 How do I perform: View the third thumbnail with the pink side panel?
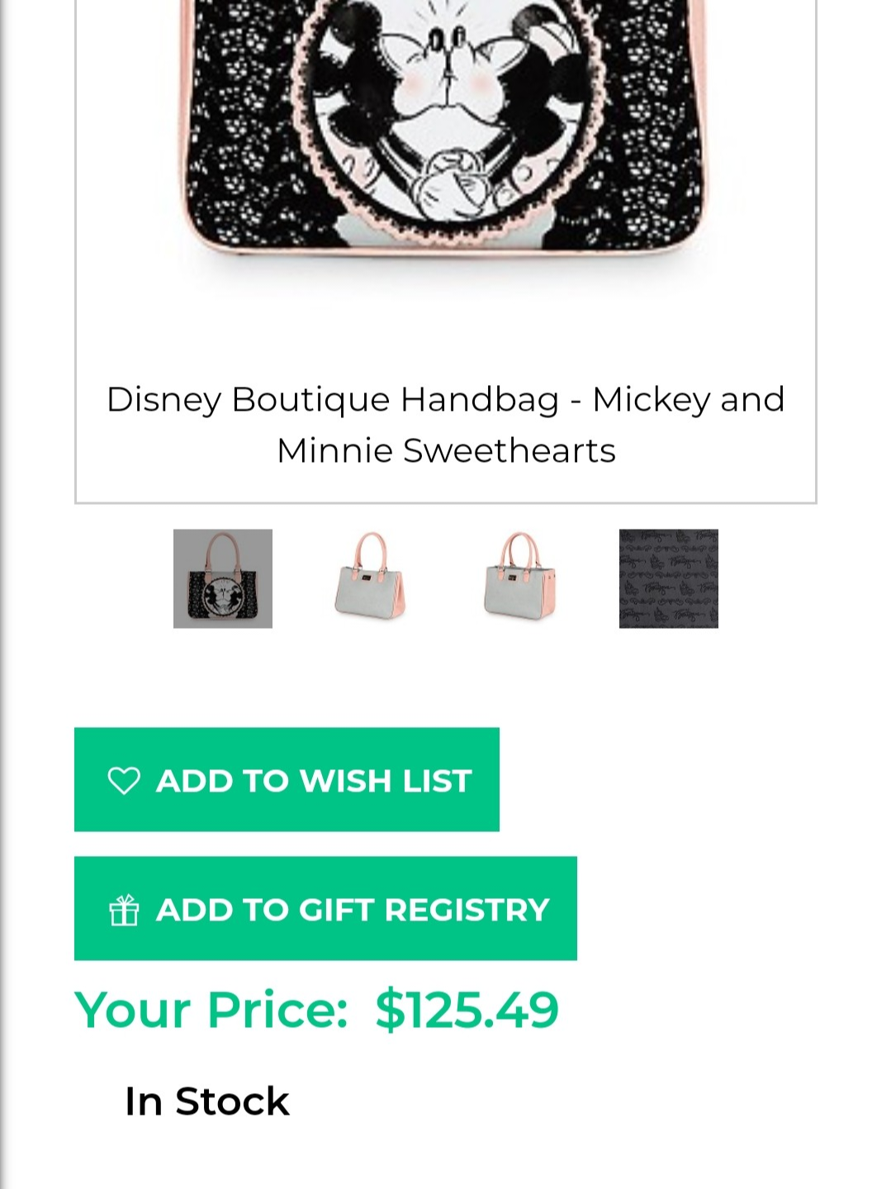[519, 578]
